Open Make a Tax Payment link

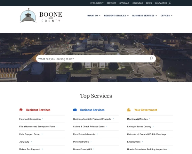tap(30, 149)
